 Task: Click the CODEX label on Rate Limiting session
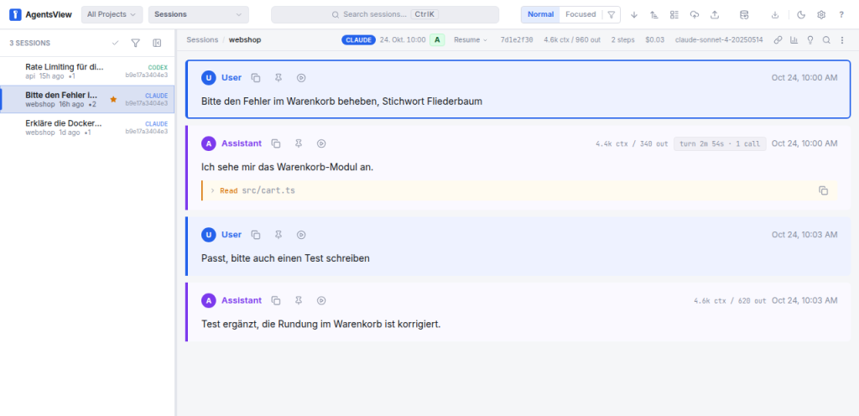point(158,67)
